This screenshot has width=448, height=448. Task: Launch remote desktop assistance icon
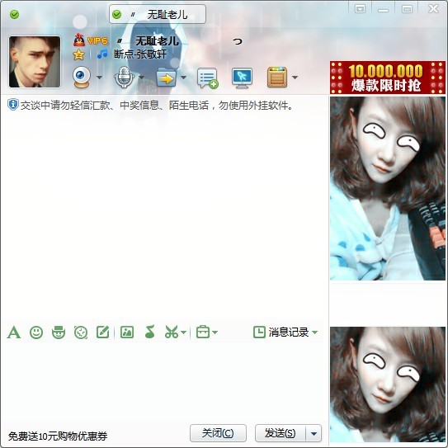point(243,78)
